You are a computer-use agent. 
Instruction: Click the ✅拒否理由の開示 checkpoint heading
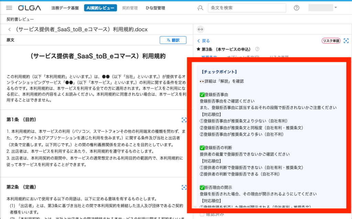point(216,187)
